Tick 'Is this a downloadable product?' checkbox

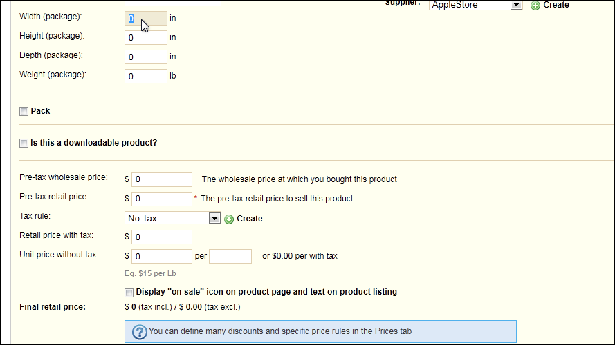24,143
